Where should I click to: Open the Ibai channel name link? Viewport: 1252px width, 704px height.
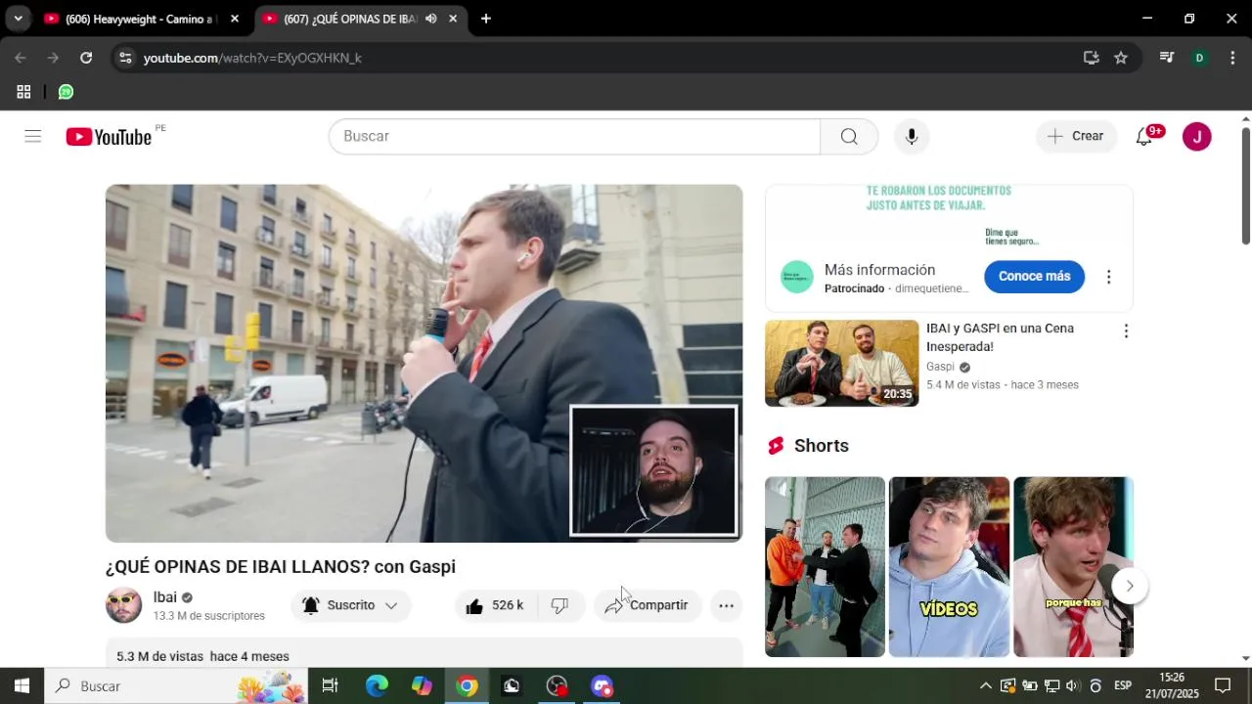pyautogui.click(x=164, y=597)
